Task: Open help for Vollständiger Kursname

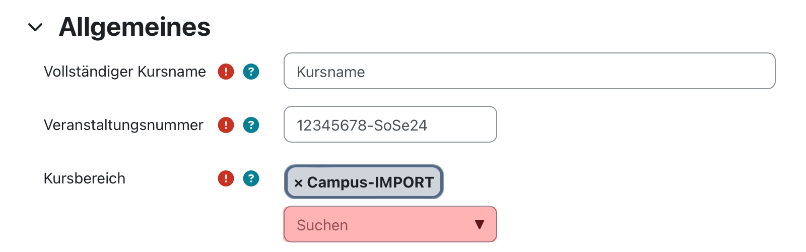Action: pos(251,72)
